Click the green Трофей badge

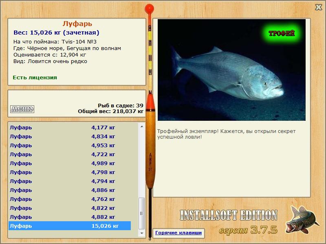point(282,33)
